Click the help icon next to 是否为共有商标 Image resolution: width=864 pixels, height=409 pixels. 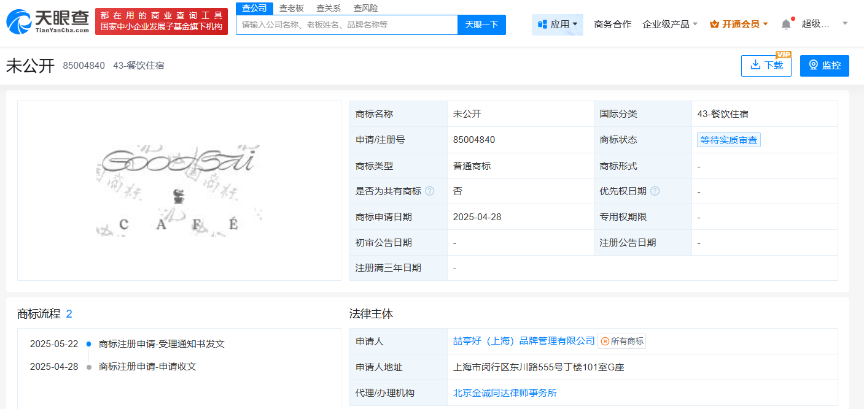(430, 191)
